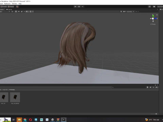Click the favorite star icon in Project panel
Screen dimensions: 163x122
click(x=153, y=87)
